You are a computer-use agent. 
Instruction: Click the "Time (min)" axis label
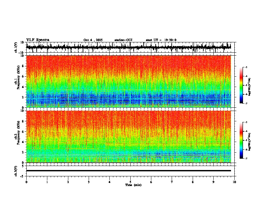click(x=133, y=185)
